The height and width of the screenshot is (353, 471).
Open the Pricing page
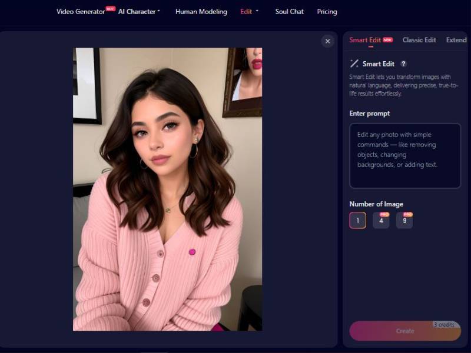327,11
